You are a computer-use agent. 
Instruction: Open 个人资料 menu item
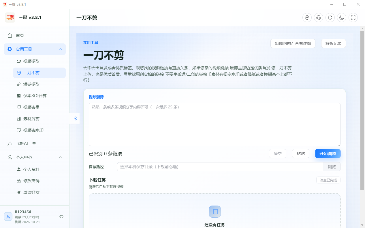39,169
